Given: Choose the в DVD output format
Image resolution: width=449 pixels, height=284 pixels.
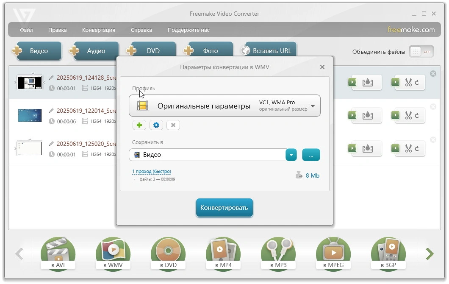Looking at the screenshot, I should (169, 254).
